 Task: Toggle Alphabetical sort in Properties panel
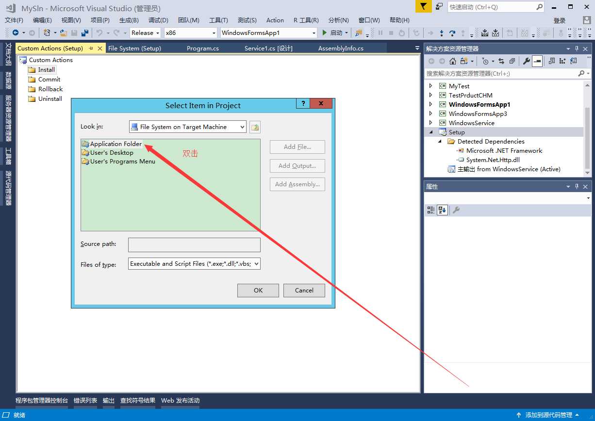coord(442,210)
